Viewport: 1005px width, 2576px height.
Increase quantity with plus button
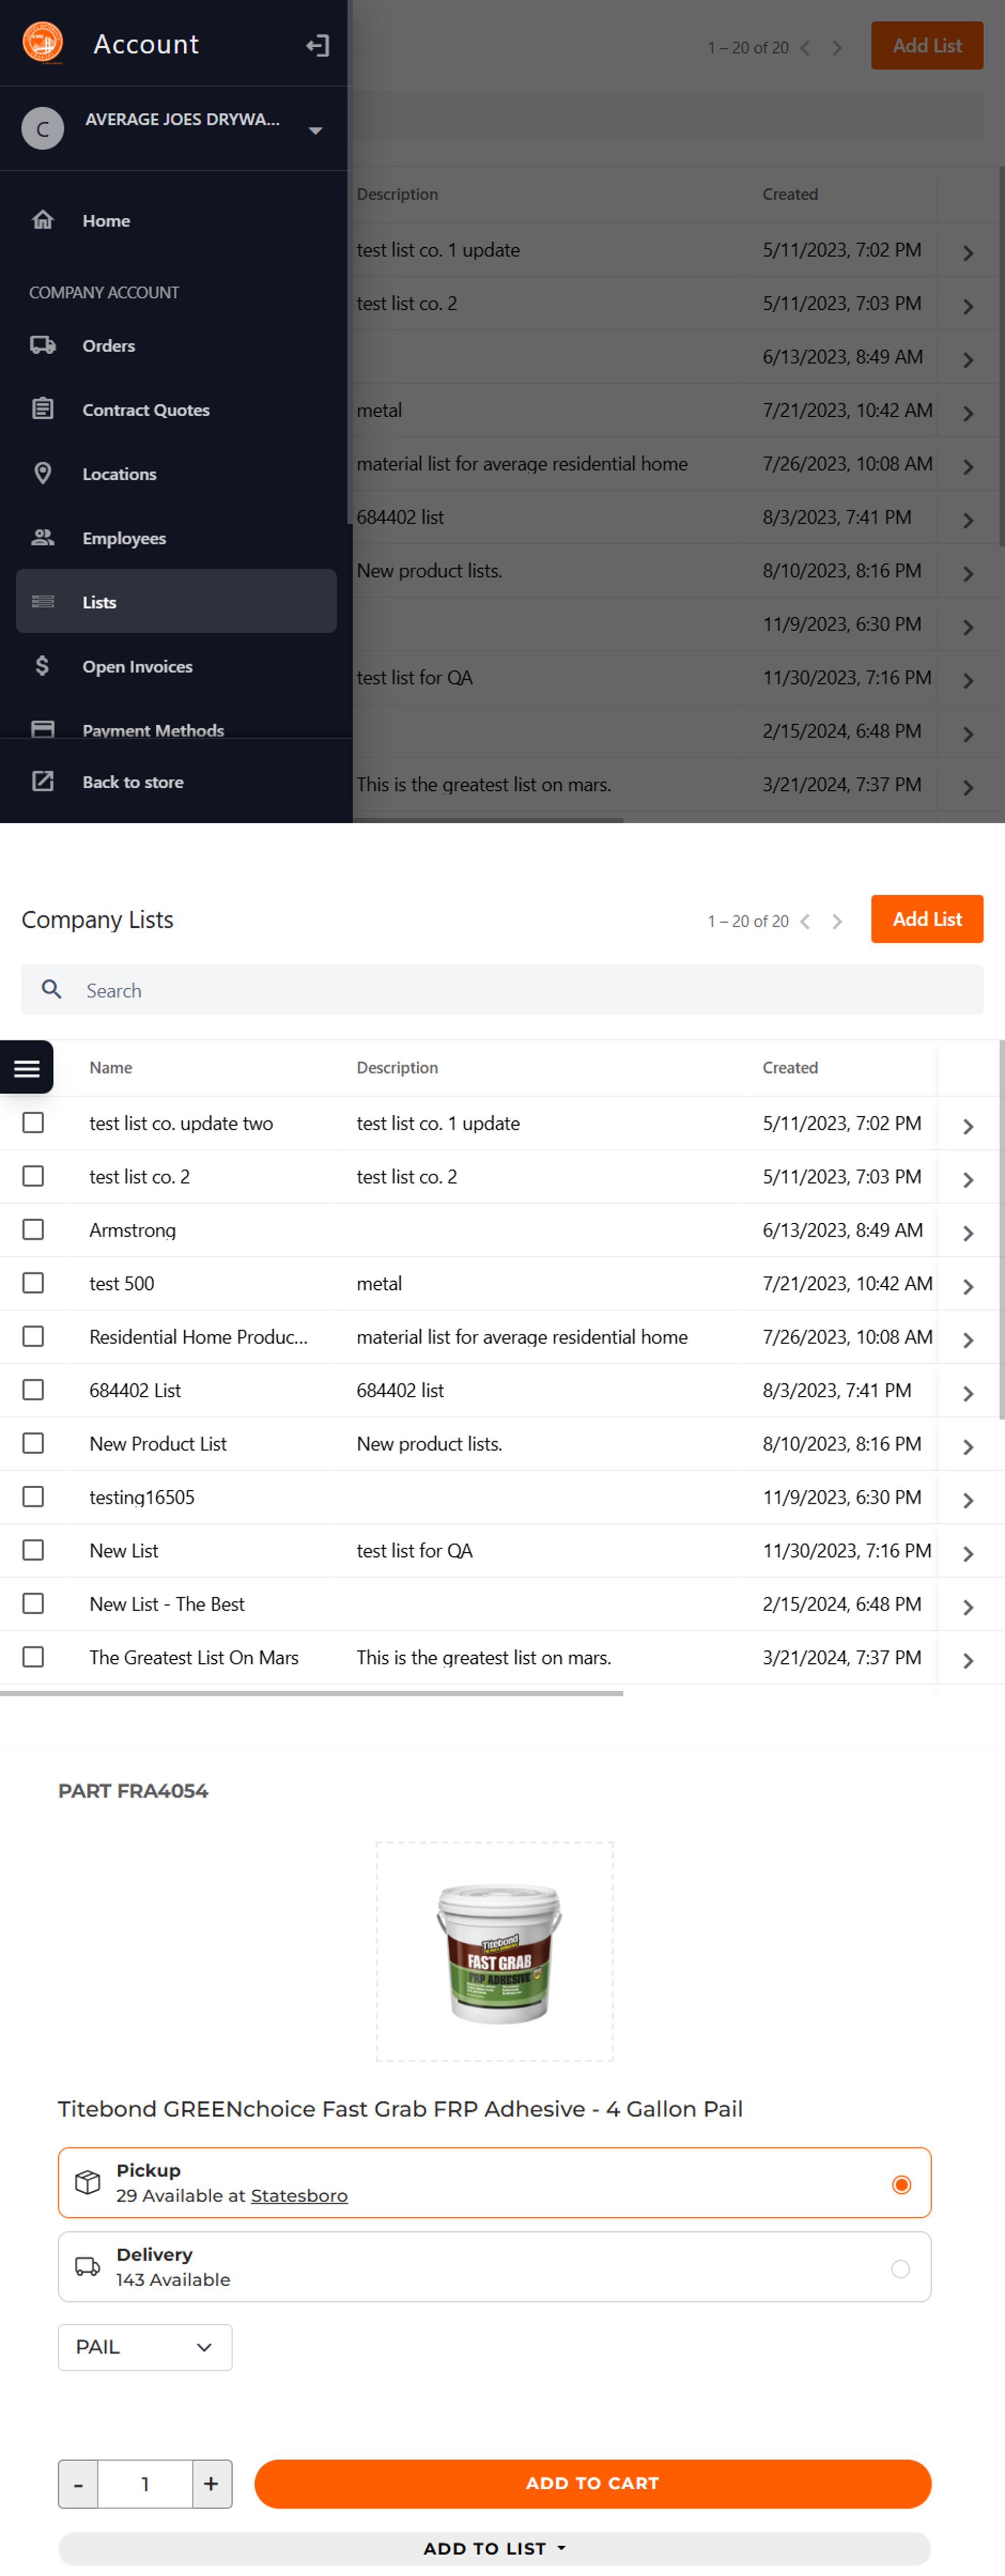(211, 2483)
